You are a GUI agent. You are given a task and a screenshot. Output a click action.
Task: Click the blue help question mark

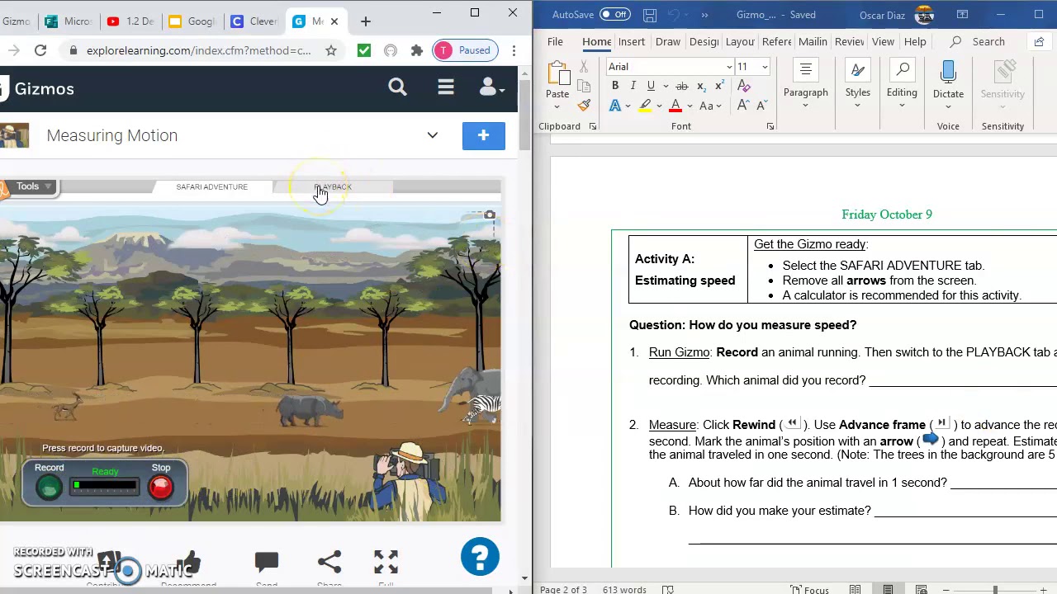[x=480, y=557]
